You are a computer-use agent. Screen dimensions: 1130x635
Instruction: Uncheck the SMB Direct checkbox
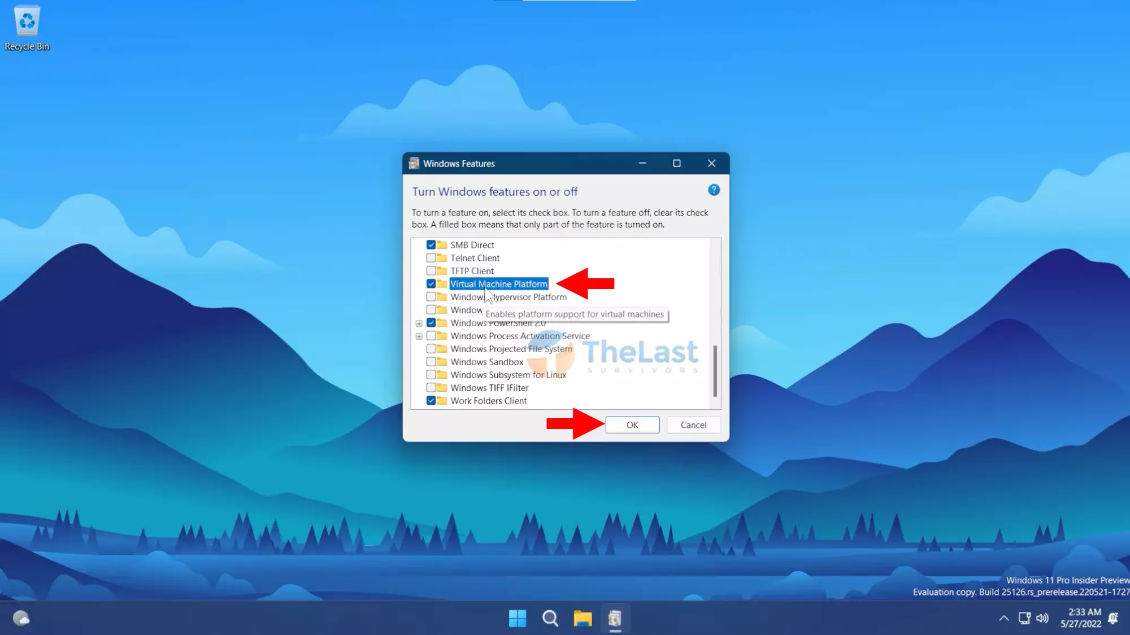click(431, 245)
